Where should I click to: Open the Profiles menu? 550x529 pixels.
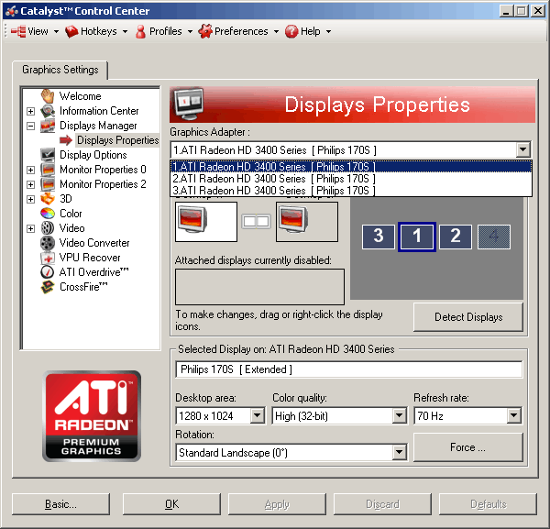(164, 31)
